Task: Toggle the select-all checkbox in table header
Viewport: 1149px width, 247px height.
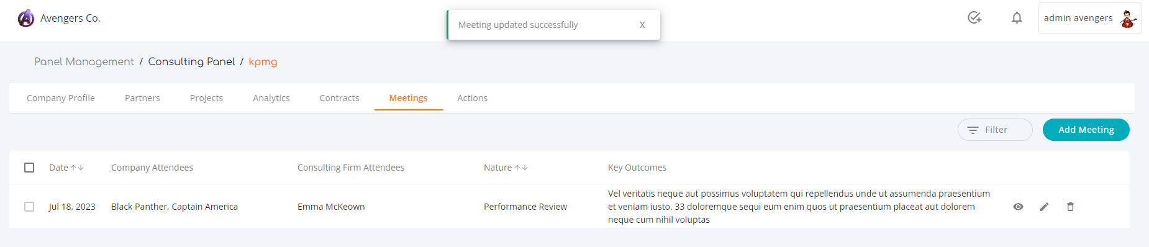Action: pyautogui.click(x=29, y=168)
